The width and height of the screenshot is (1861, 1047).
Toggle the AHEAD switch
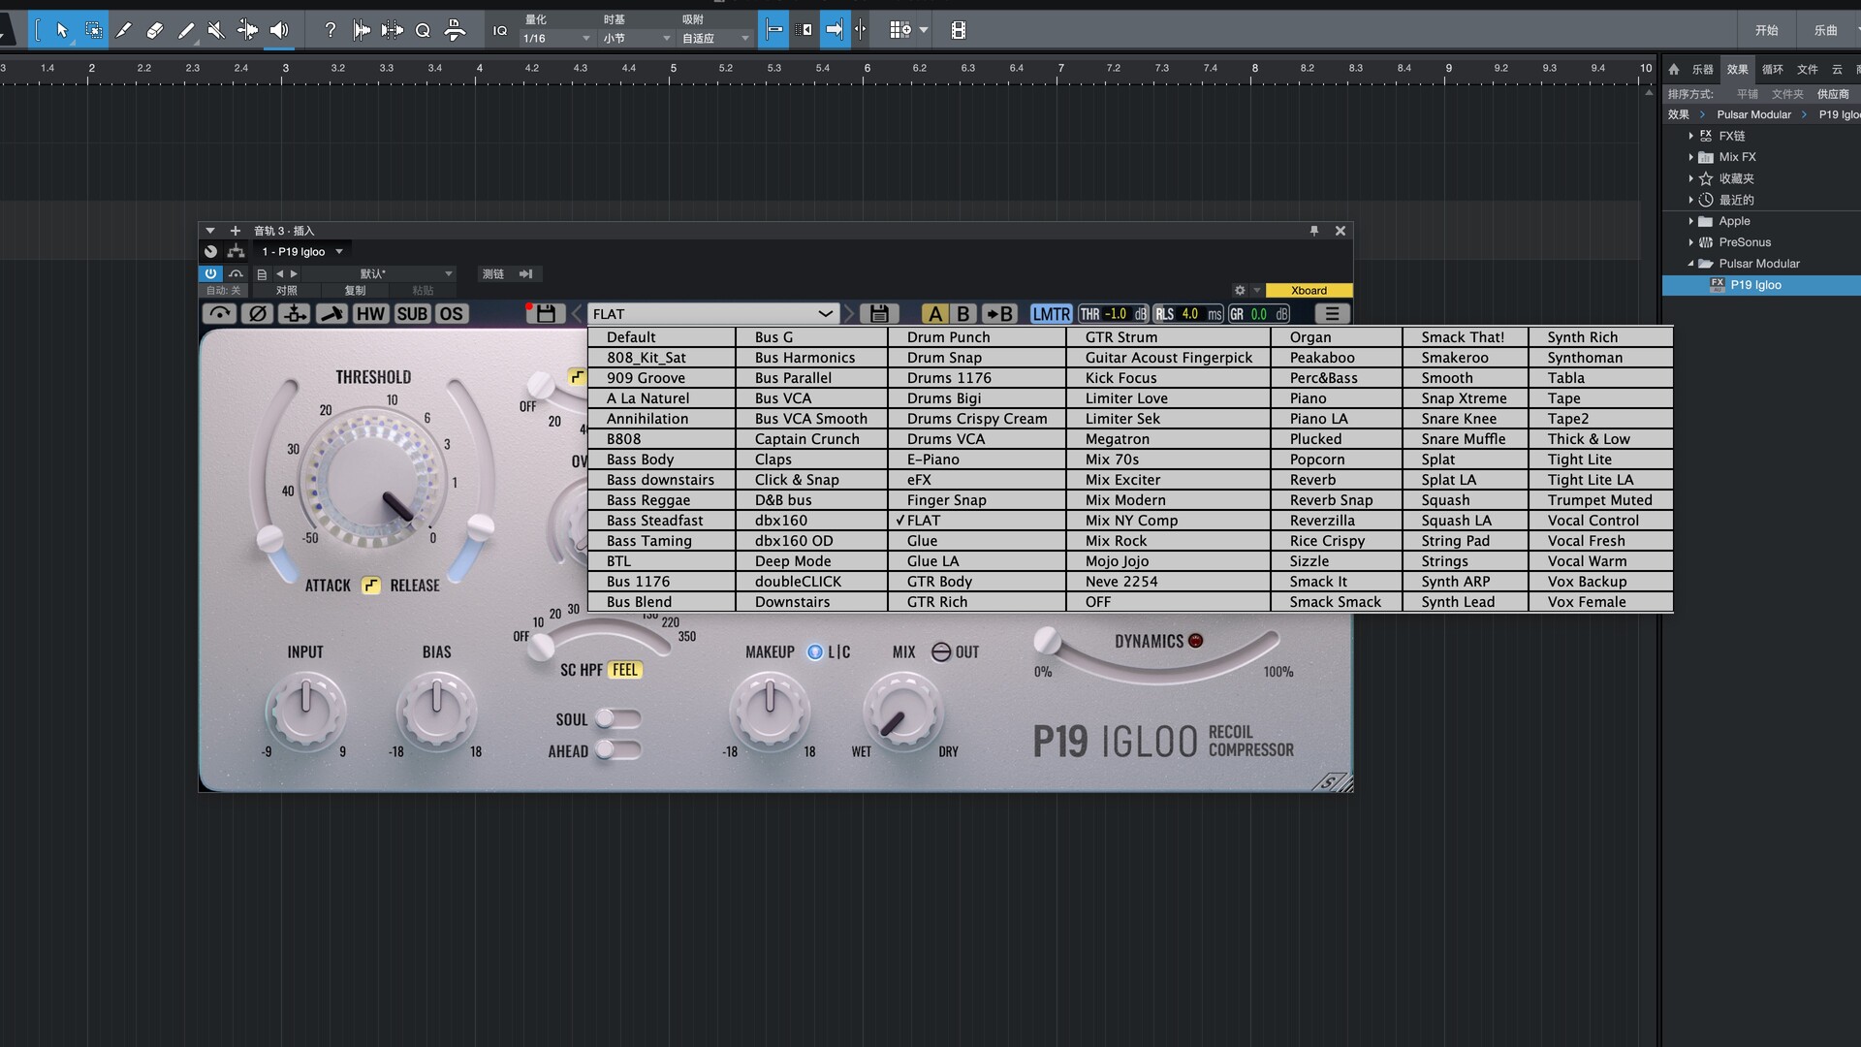617,749
